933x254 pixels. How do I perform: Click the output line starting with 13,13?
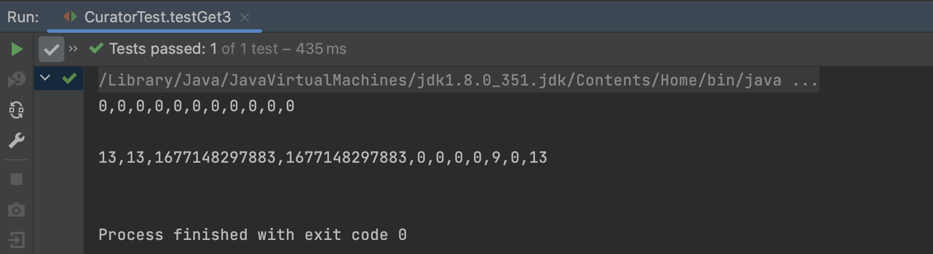tap(323, 157)
